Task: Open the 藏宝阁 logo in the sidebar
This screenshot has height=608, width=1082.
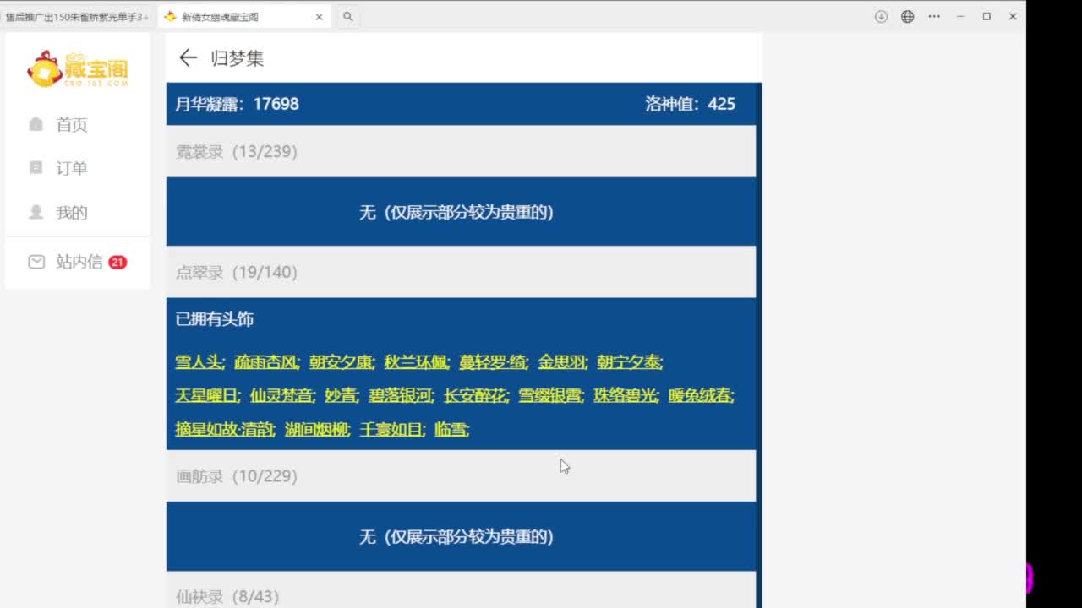Action: [x=78, y=69]
